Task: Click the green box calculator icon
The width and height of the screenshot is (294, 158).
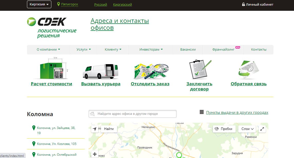Action: point(52,68)
